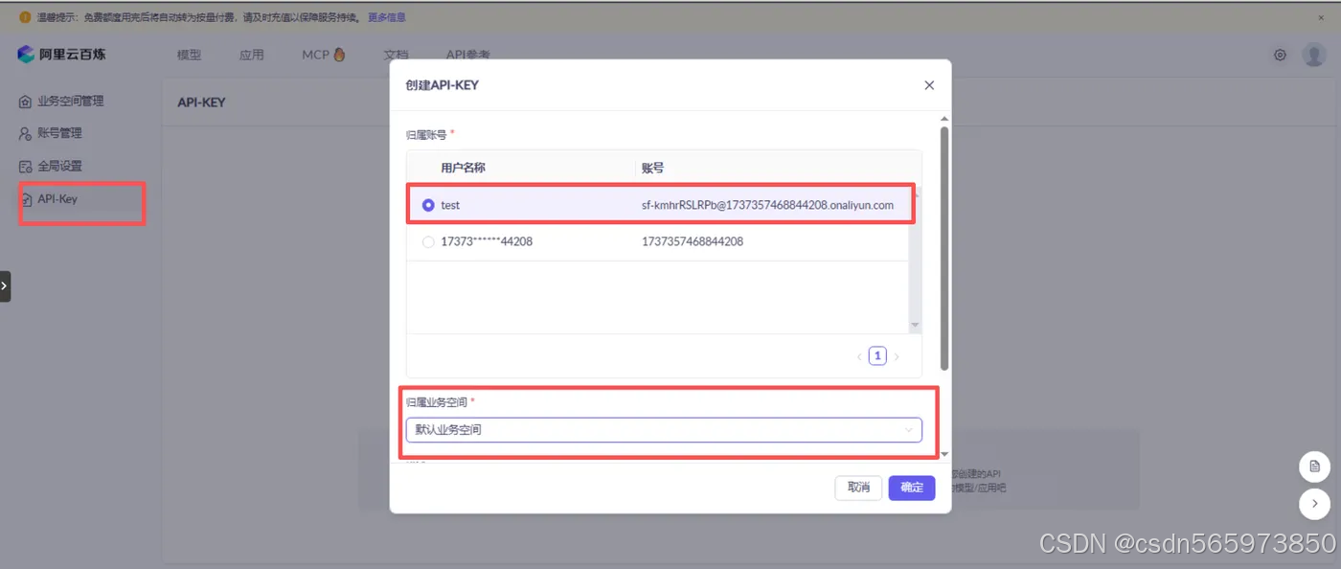Expand the collapsed left side panel arrow
The width and height of the screenshot is (1341, 569).
coord(5,286)
